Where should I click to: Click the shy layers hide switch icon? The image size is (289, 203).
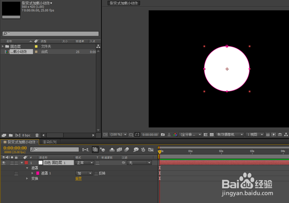(x=112, y=150)
